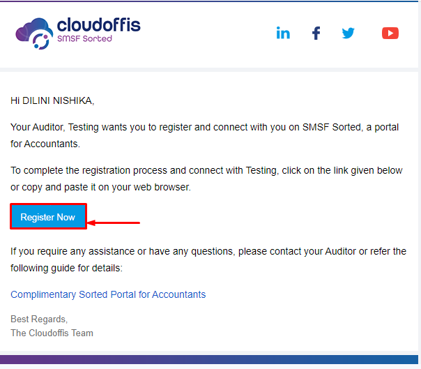Click The Cloudoffis Team signature
This screenshot has width=421, height=369.
(52, 333)
